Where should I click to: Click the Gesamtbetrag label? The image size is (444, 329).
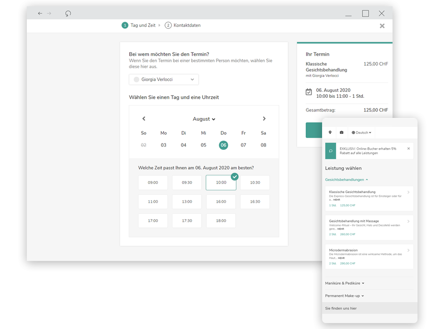(x=320, y=110)
